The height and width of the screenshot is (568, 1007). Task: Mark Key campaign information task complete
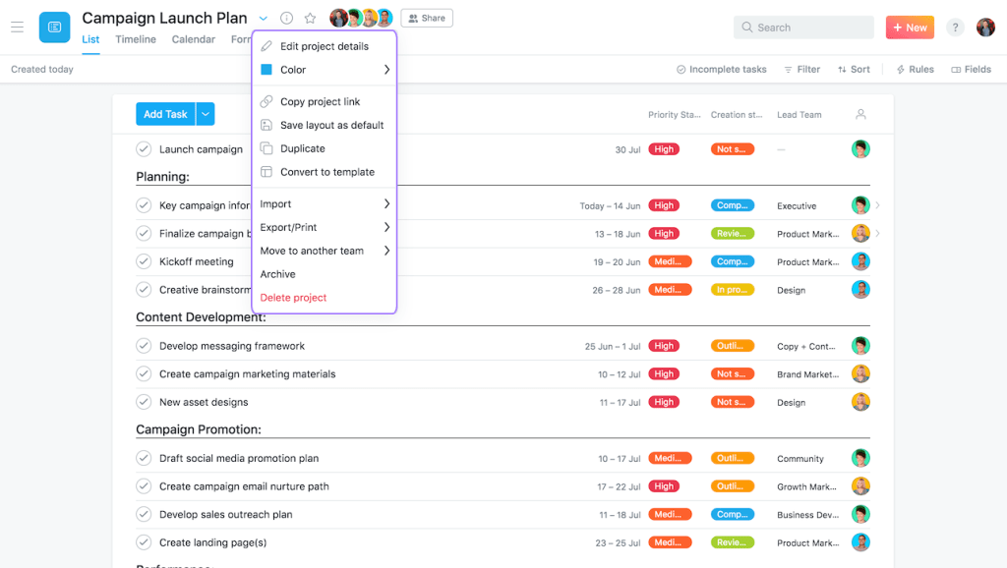tap(144, 205)
